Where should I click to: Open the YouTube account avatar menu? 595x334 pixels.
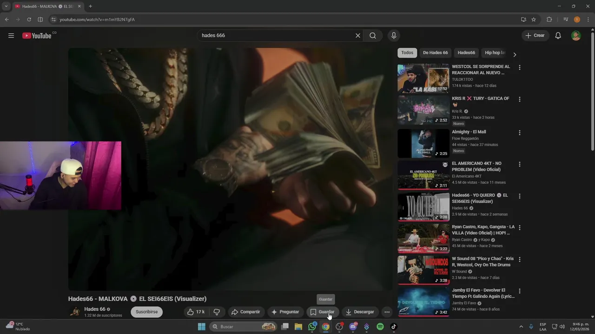point(576,36)
